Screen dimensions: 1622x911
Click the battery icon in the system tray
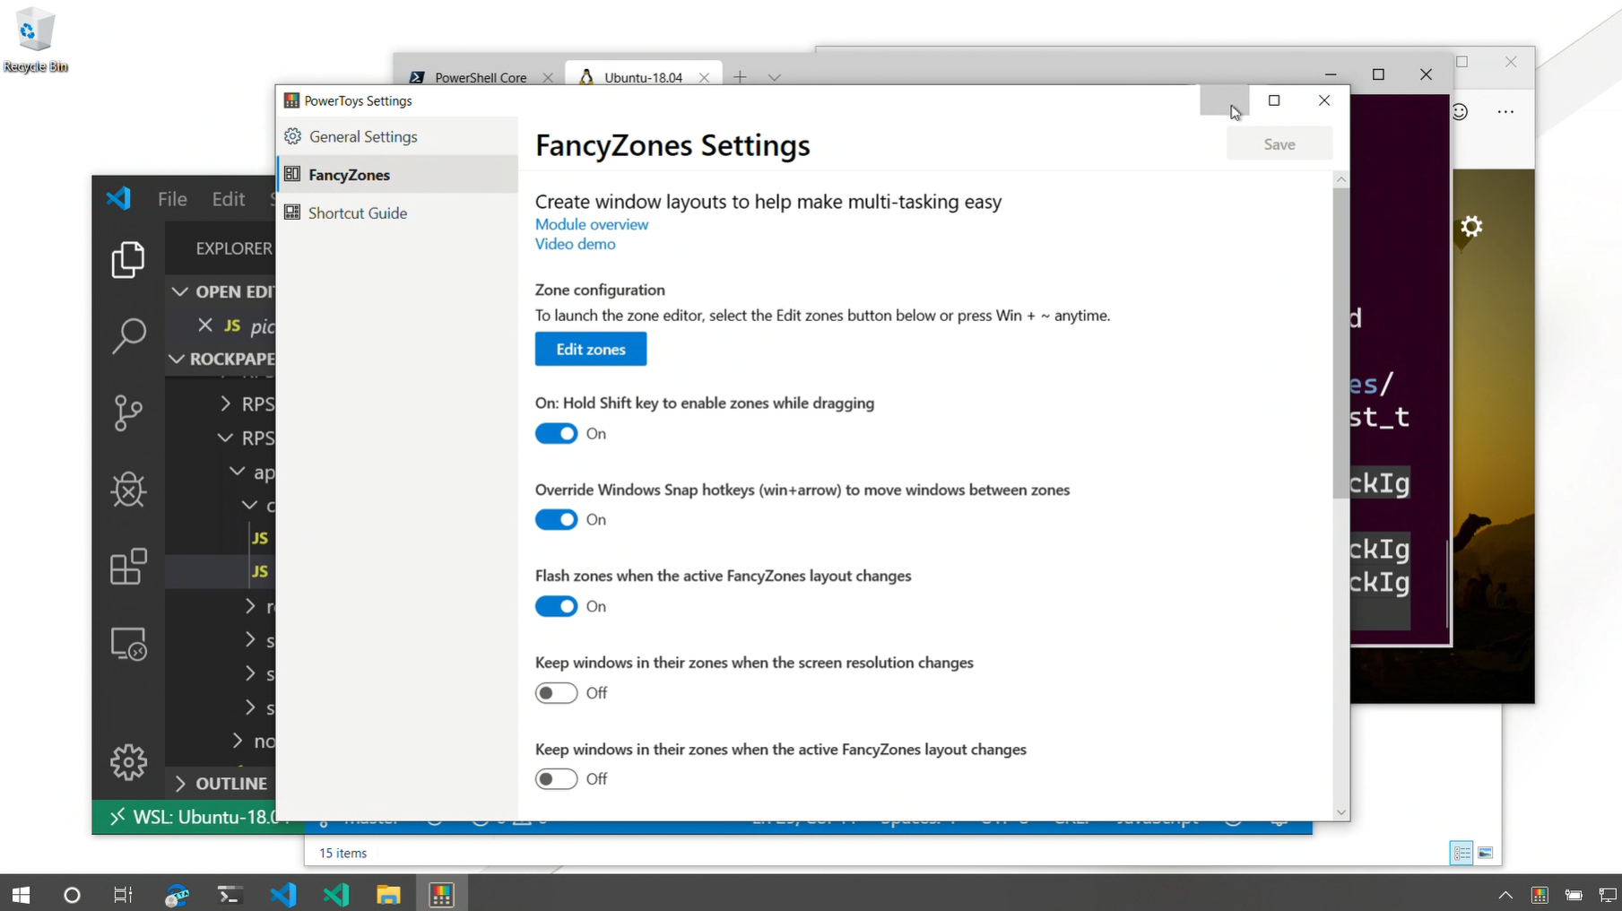[x=1574, y=895]
